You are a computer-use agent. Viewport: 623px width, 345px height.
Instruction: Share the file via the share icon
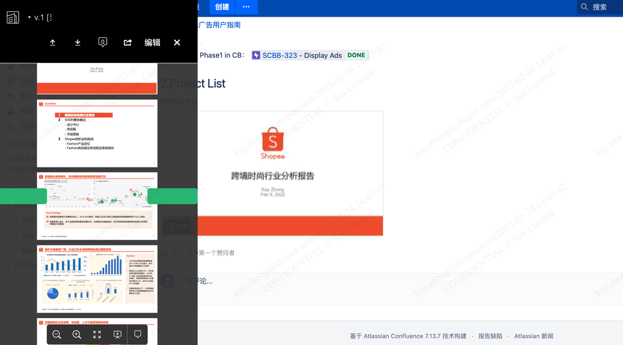(128, 42)
